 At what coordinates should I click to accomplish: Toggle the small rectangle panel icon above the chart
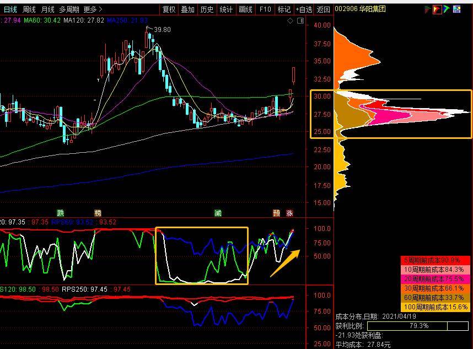pyautogui.click(x=300, y=20)
